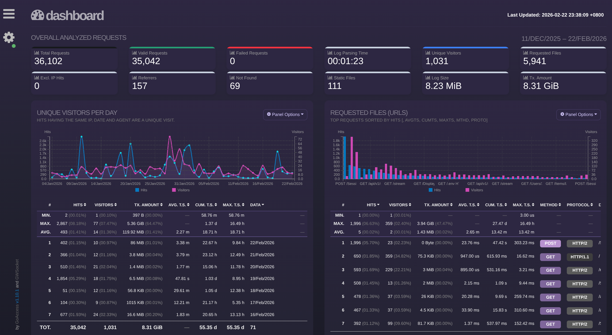Toggle Hits series in visitors chart legend

tap(141, 190)
